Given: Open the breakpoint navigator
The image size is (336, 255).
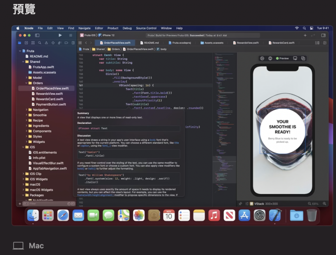Looking at the screenshot, I should (x=66, y=43).
